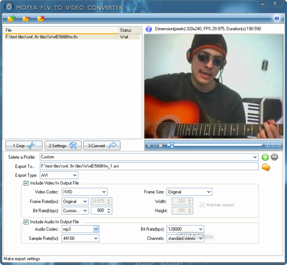Viewport: 287px width, 265px height.
Task: Click the bit rate 800 spinner arrows
Action: coord(109,211)
